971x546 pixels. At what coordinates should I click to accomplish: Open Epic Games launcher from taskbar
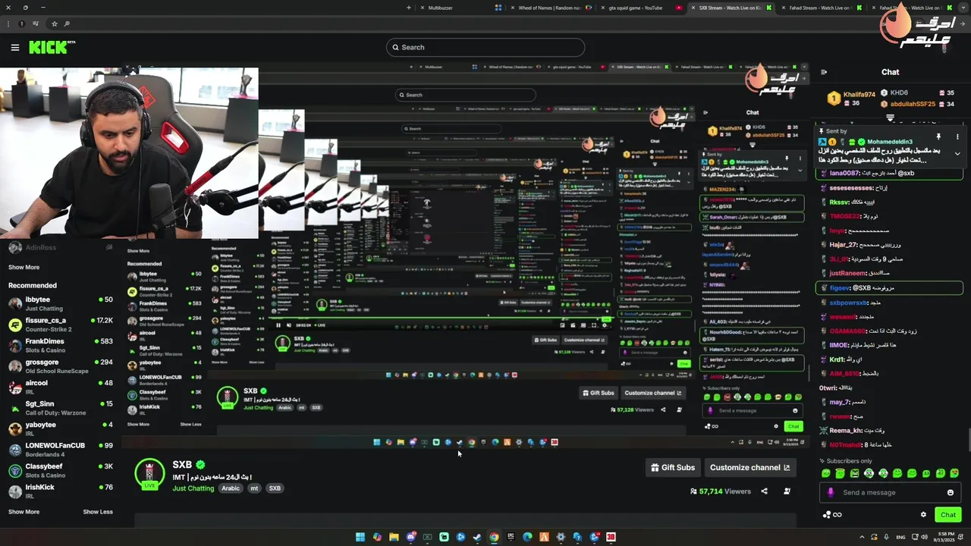[x=511, y=537]
